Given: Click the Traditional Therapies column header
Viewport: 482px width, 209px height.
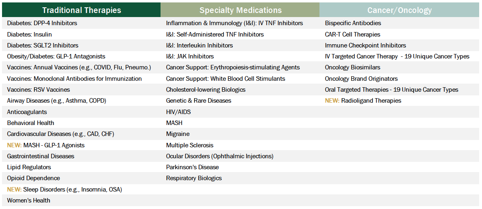Looking at the screenshot, I should (81, 10).
